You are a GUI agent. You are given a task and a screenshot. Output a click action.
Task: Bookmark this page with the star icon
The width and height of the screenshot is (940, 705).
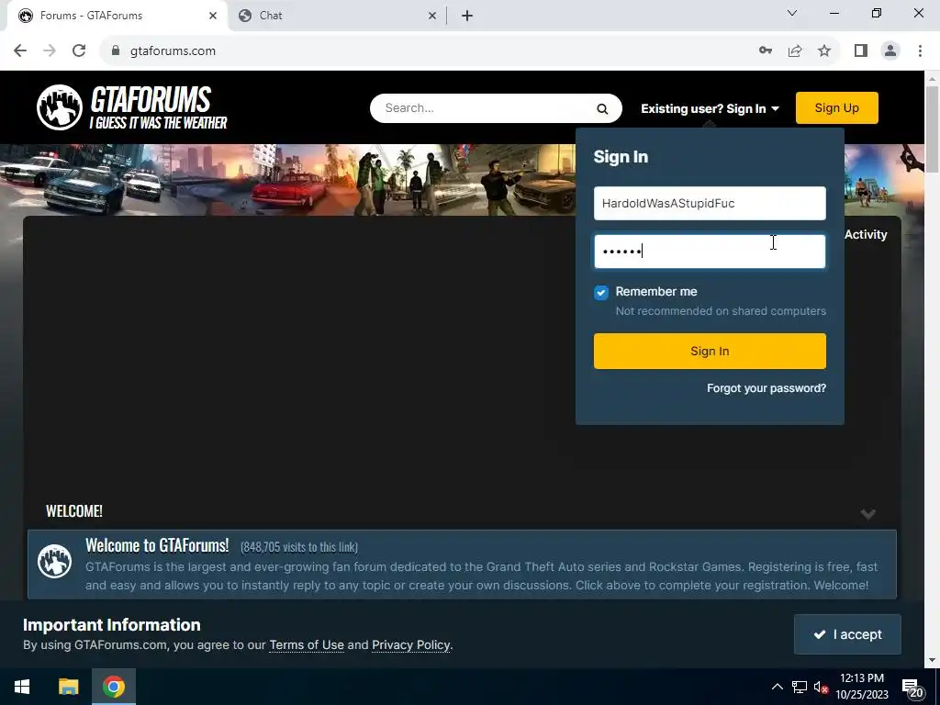[824, 50]
